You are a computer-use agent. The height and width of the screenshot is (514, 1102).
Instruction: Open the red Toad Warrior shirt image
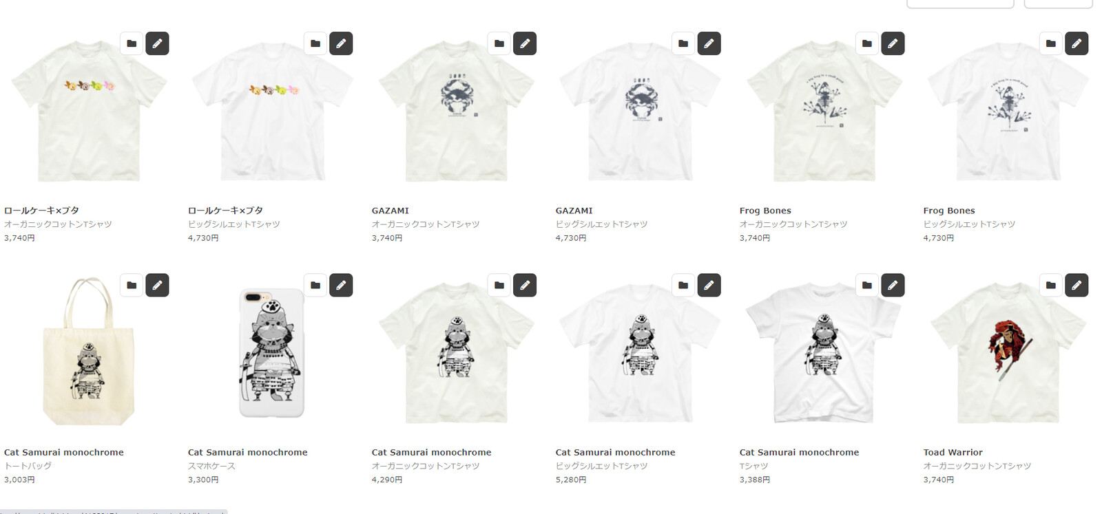click(x=1008, y=353)
